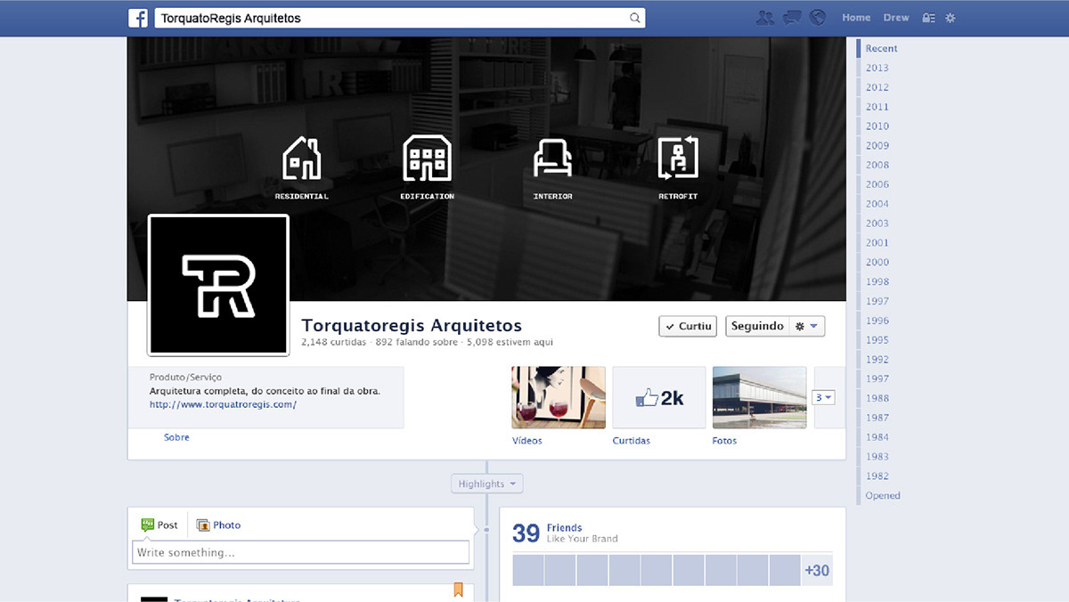
Task: Jump to 1987 in timeline
Action: pos(877,418)
